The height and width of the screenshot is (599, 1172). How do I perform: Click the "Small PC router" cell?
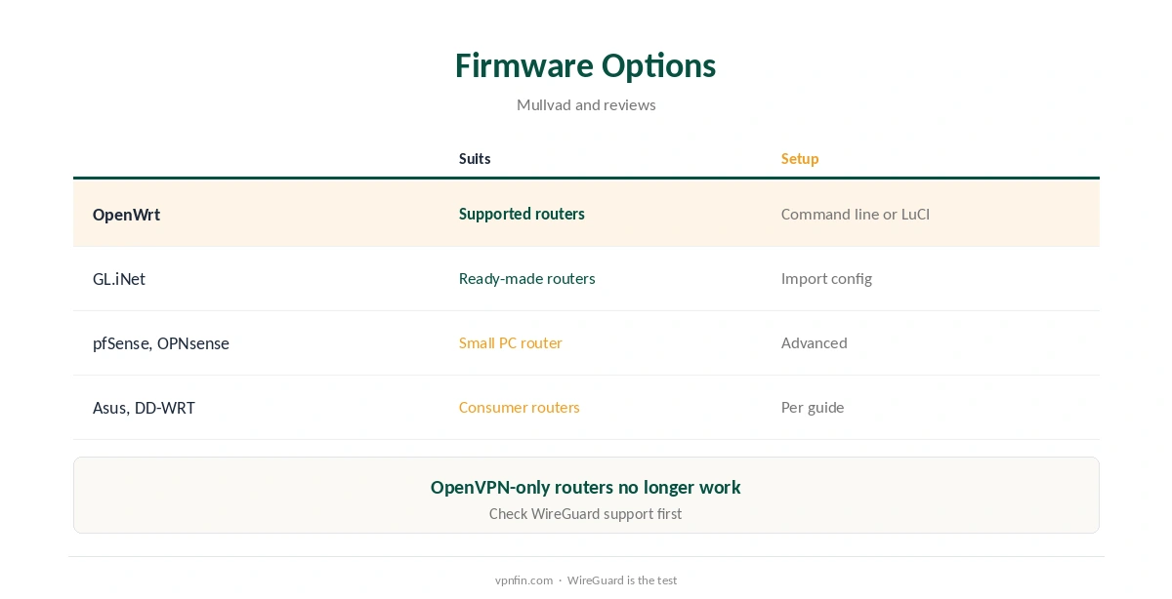pos(511,342)
